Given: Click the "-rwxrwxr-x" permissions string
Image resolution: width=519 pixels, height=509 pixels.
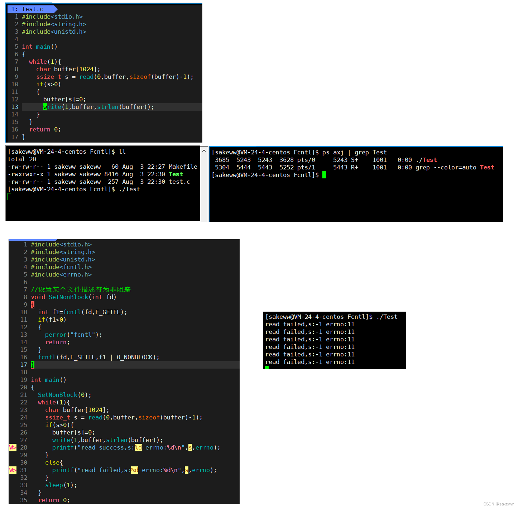Looking at the screenshot, I should click(x=26, y=174).
